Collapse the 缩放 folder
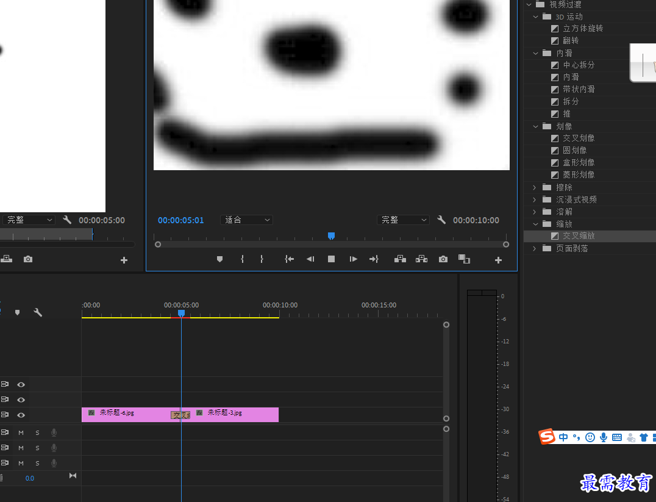 (535, 224)
